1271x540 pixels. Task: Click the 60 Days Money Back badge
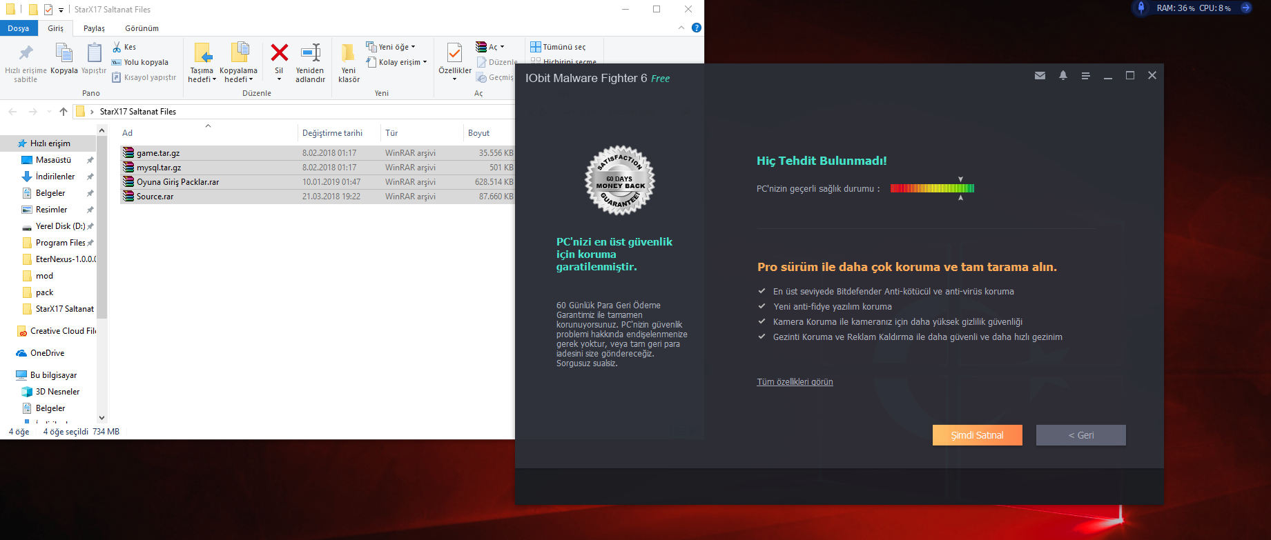pos(620,181)
